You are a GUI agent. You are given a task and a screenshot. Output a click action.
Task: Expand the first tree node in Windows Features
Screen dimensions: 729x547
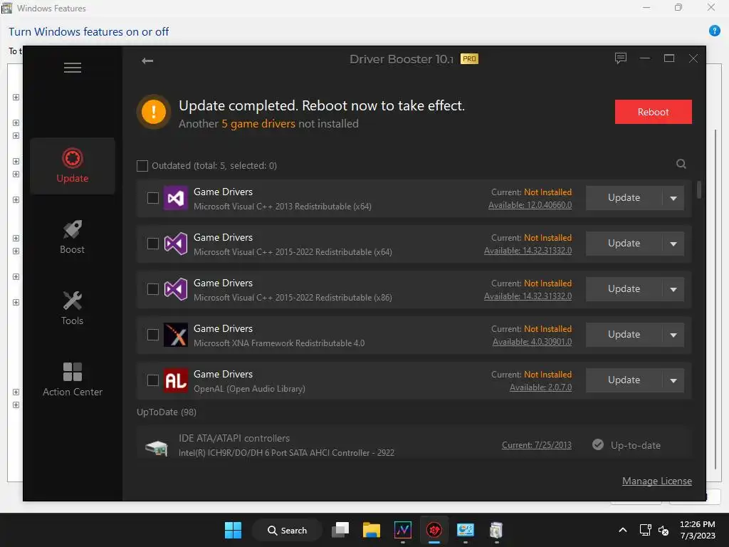coord(16,97)
